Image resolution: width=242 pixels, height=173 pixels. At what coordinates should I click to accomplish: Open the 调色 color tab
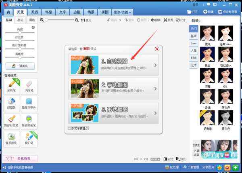pos(32,20)
